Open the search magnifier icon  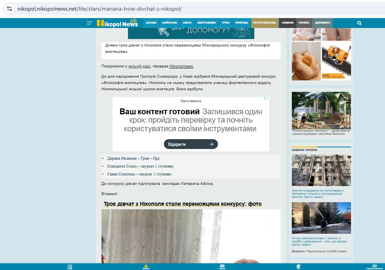pos(359,23)
